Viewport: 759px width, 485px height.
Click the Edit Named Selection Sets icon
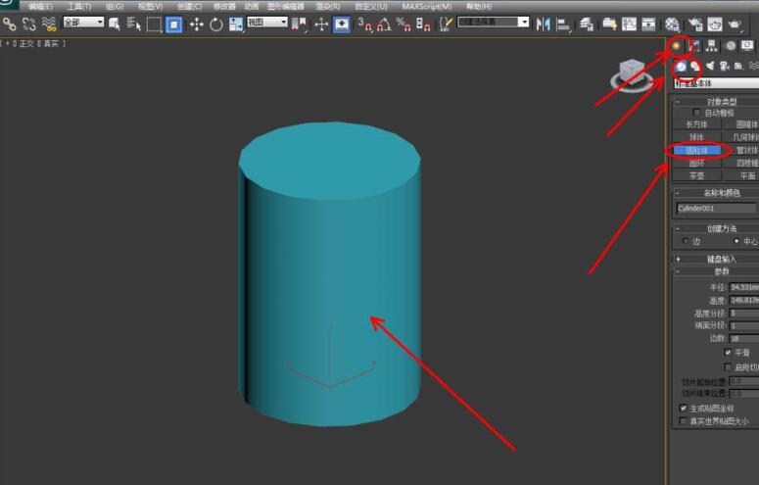[x=446, y=24]
